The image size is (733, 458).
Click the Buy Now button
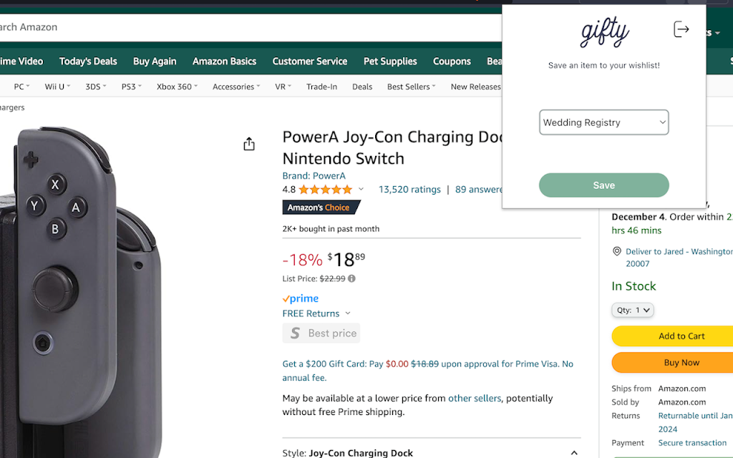pyautogui.click(x=681, y=362)
